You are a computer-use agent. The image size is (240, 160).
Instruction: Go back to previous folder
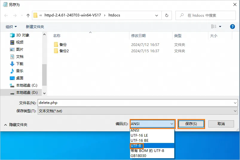[x=6, y=16]
